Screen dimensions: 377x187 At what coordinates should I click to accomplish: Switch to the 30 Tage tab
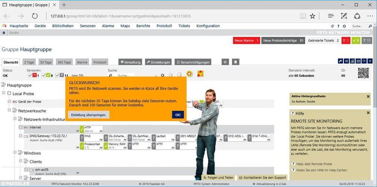tap(46, 62)
